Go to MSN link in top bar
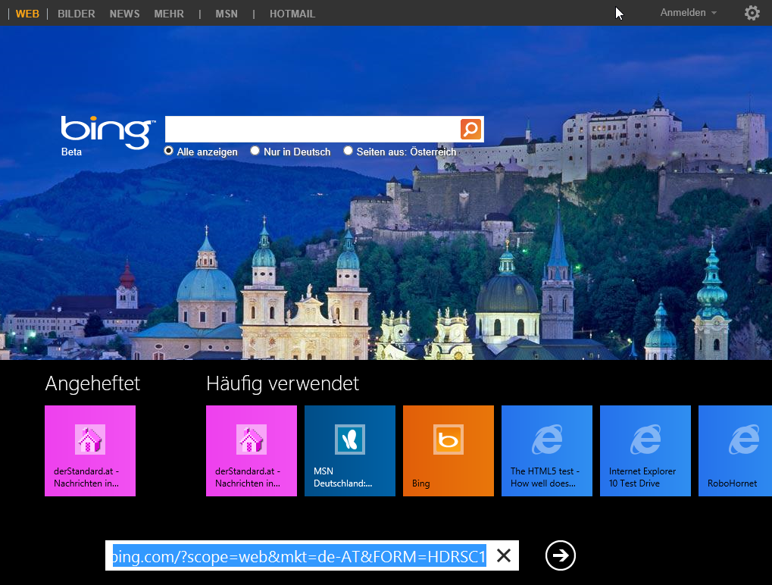 [x=227, y=14]
